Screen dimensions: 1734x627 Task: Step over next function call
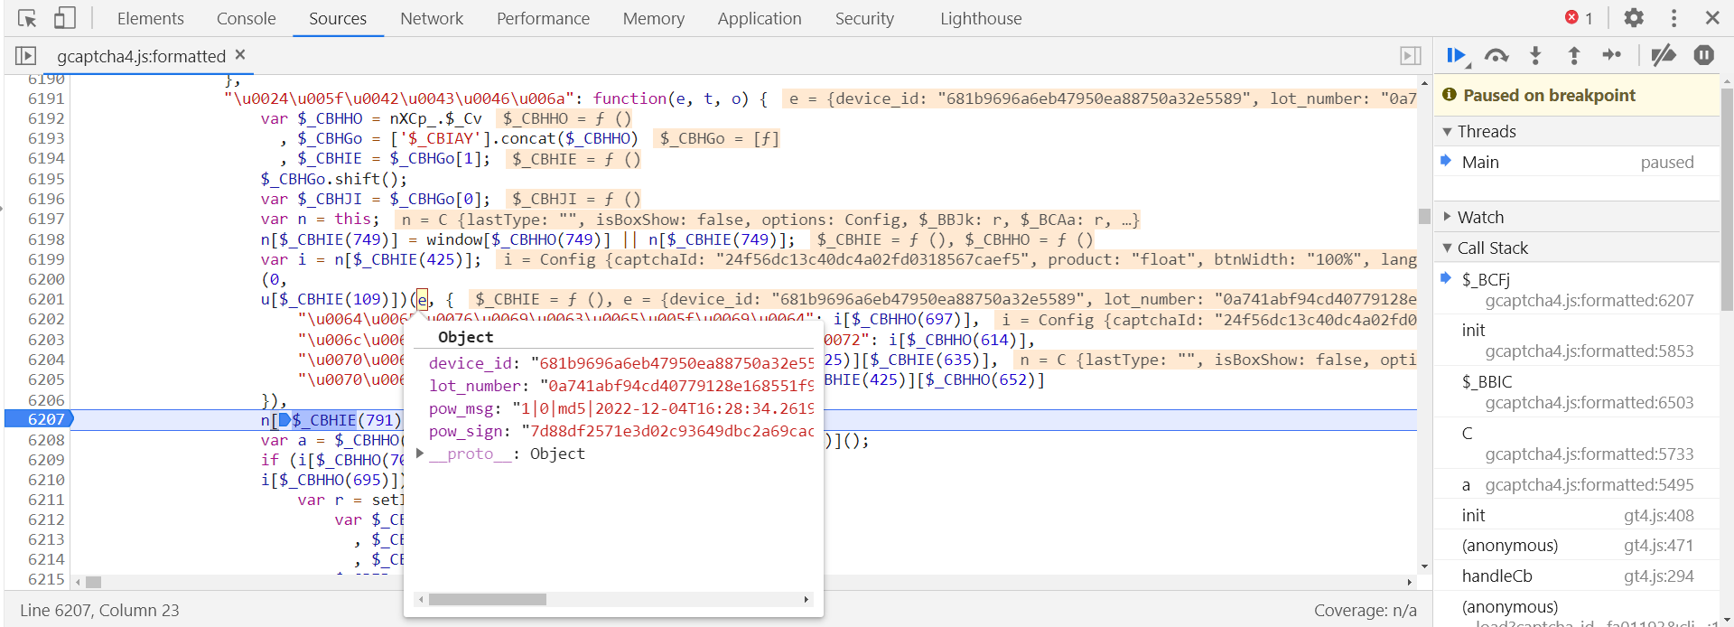1496,56
